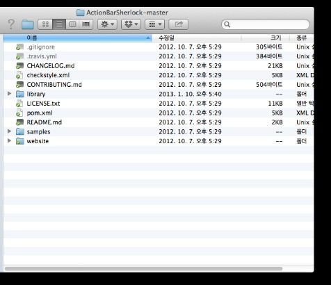Screen dimensions: 331x285
Task: Switch to column view
Action: click(x=72, y=24)
